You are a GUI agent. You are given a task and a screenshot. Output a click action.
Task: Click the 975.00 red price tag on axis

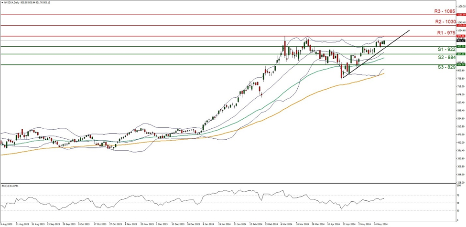pos(460,36)
